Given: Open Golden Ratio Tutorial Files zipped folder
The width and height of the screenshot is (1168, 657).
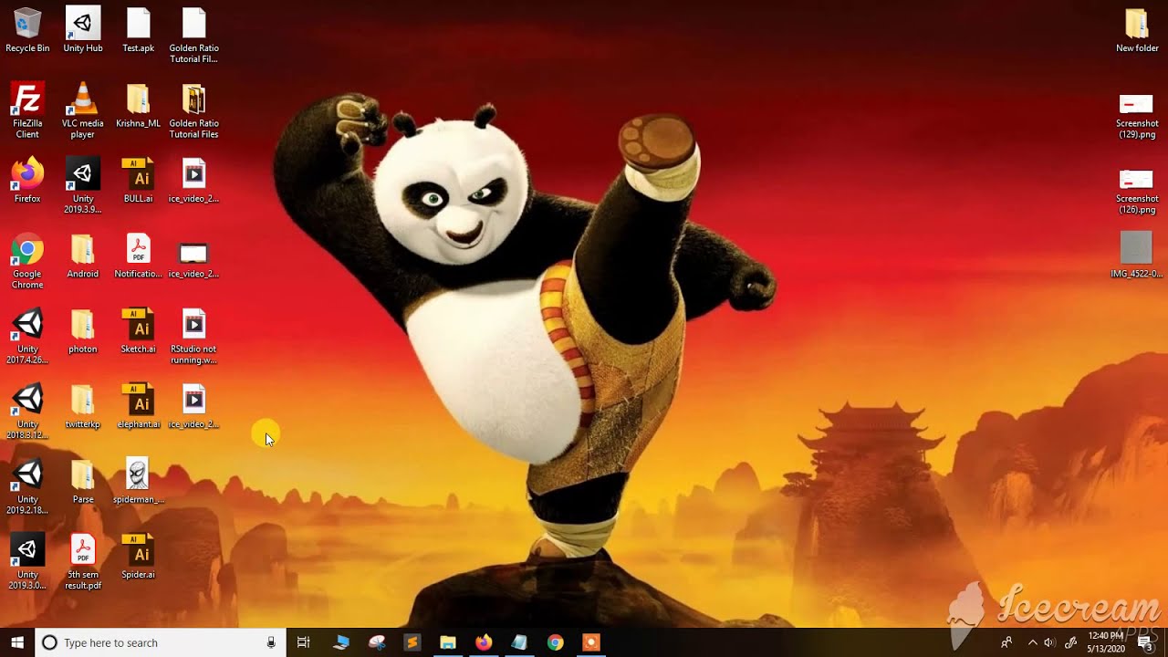Looking at the screenshot, I should 194,110.
